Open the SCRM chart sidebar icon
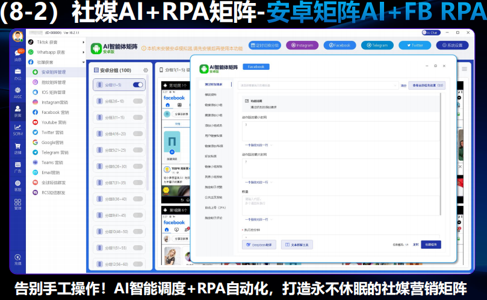Viewport: 487px width, 300px height. [17, 130]
